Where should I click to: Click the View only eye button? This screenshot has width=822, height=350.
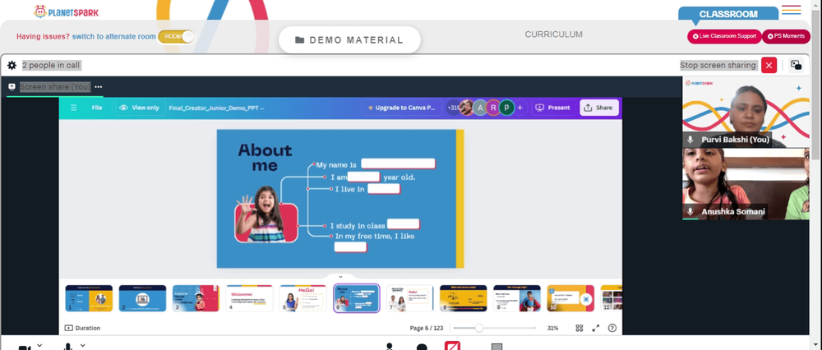point(140,108)
